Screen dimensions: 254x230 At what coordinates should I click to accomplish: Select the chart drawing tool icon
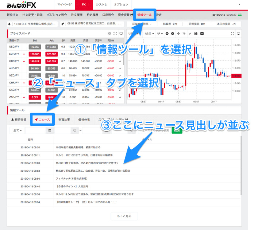[190, 34]
